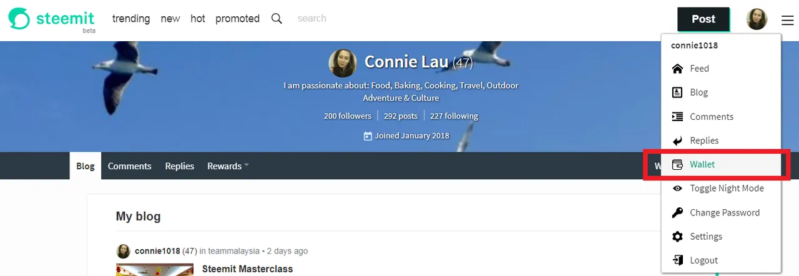Click the user avatar in header
This screenshot has width=799, height=276.
757,19
